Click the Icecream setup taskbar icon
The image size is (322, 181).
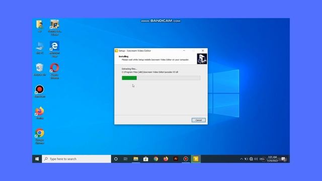click(x=196, y=159)
